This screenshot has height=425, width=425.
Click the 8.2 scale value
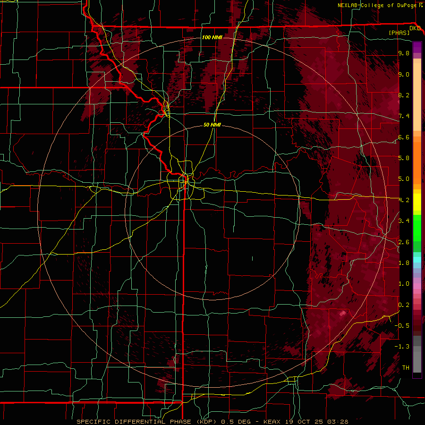tap(404, 95)
